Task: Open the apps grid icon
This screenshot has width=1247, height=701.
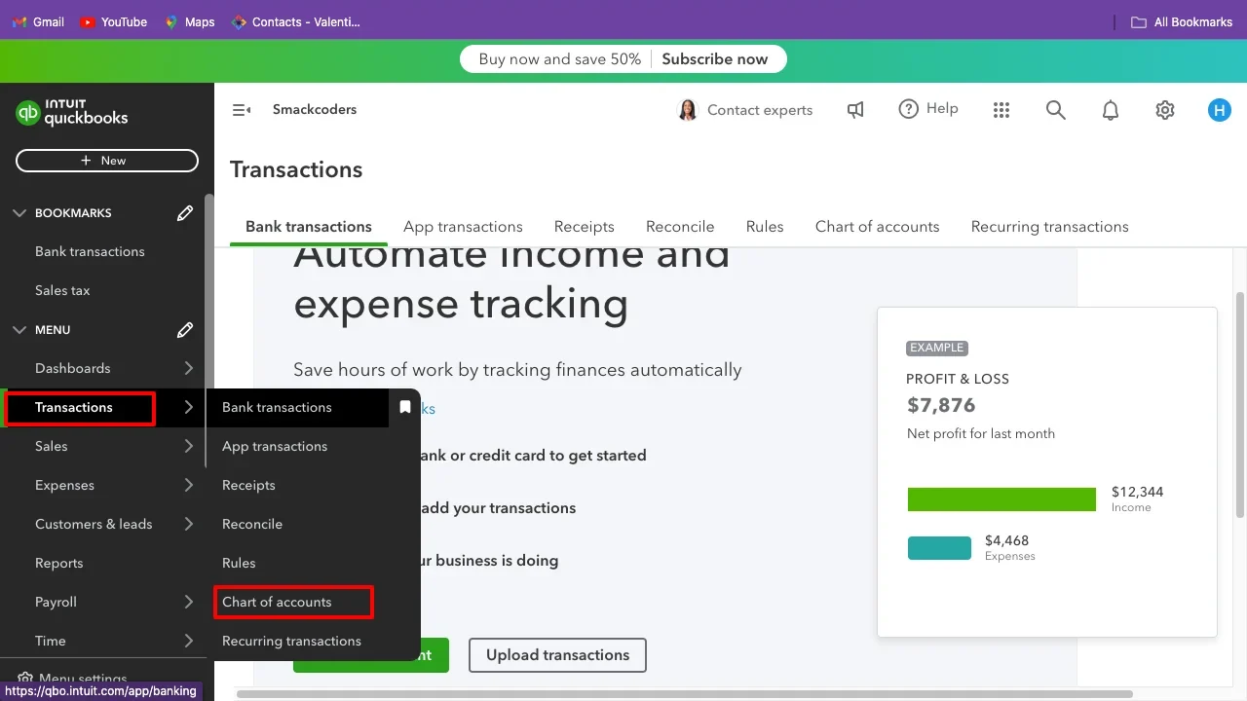Action: click(1001, 109)
